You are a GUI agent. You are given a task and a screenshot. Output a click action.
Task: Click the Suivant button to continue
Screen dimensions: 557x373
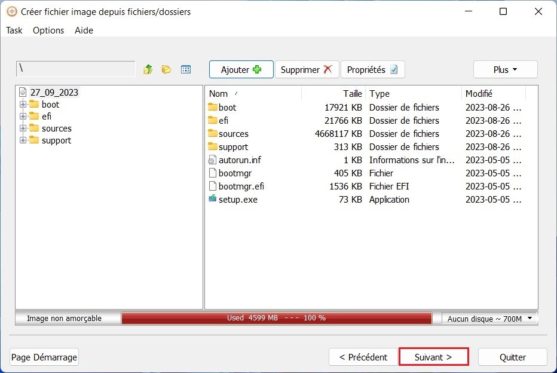(x=434, y=357)
